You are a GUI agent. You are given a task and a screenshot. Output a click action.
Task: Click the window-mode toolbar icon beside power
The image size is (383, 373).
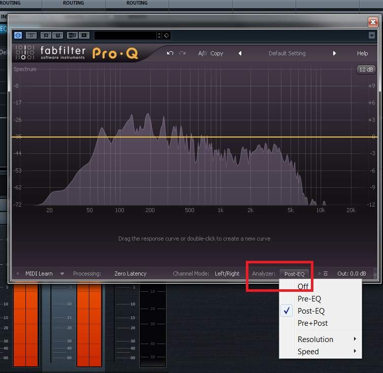[x=31, y=36]
